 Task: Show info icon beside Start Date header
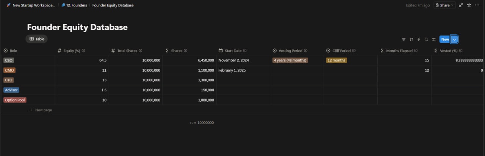245,51
